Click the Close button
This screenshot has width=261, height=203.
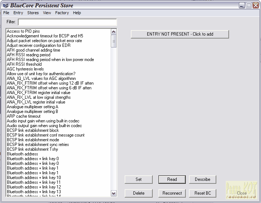(x=242, y=193)
